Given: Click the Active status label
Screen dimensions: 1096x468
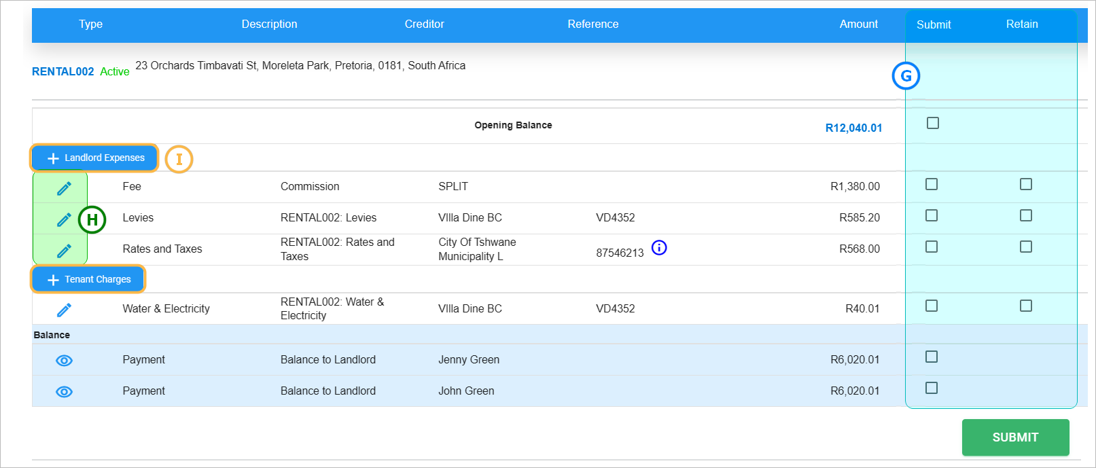Looking at the screenshot, I should [114, 71].
